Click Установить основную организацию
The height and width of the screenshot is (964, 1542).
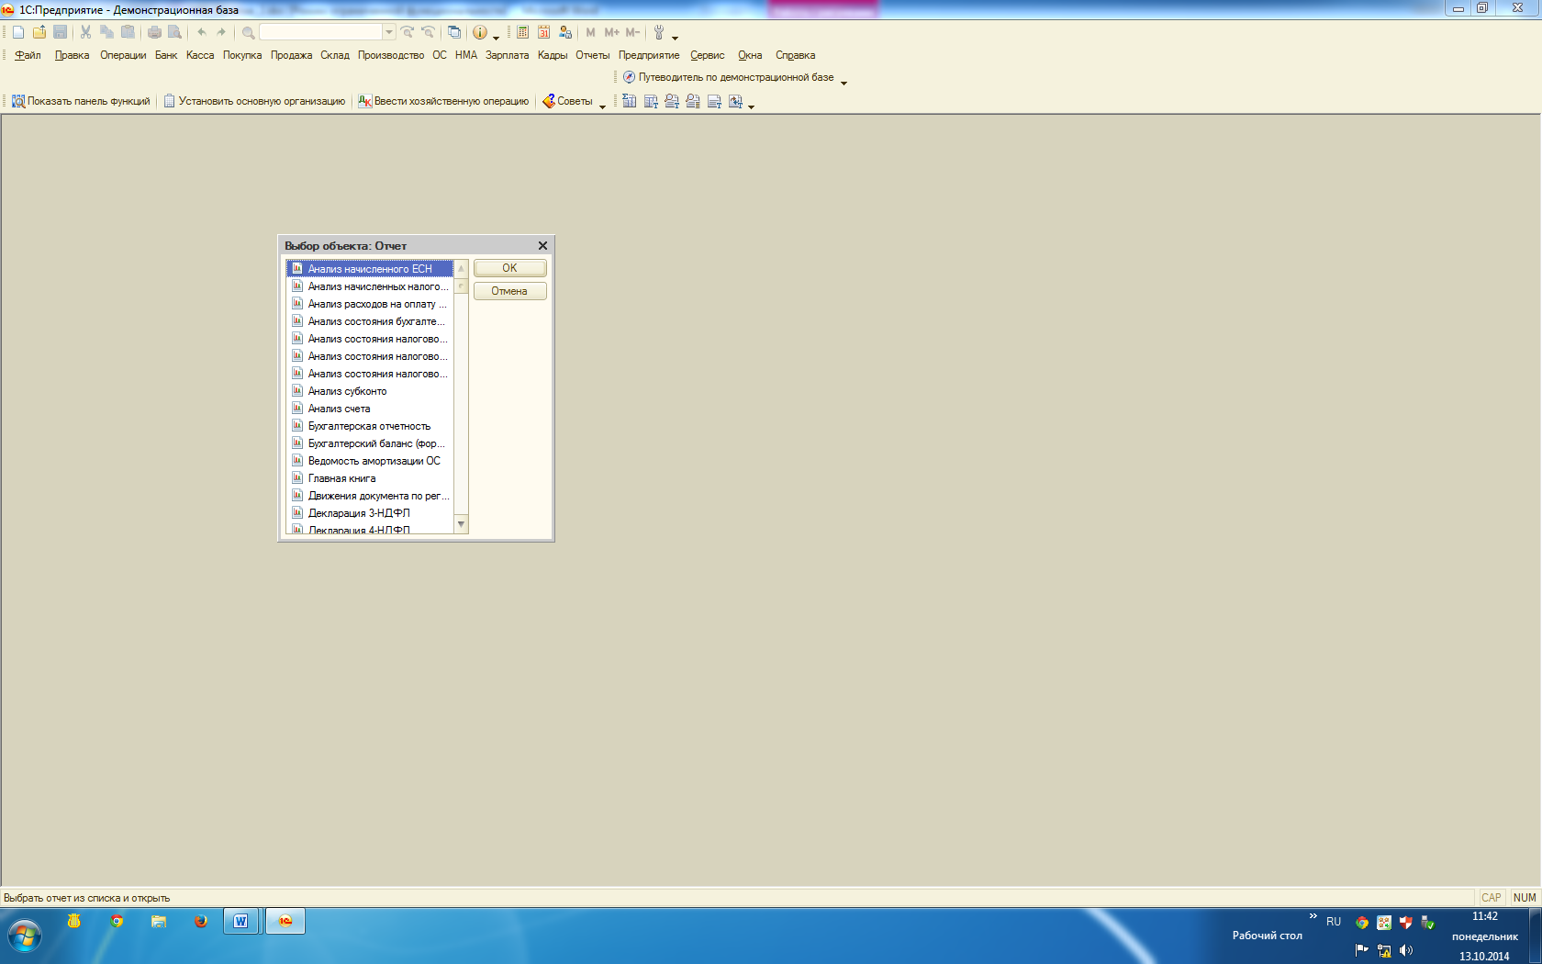tap(254, 101)
